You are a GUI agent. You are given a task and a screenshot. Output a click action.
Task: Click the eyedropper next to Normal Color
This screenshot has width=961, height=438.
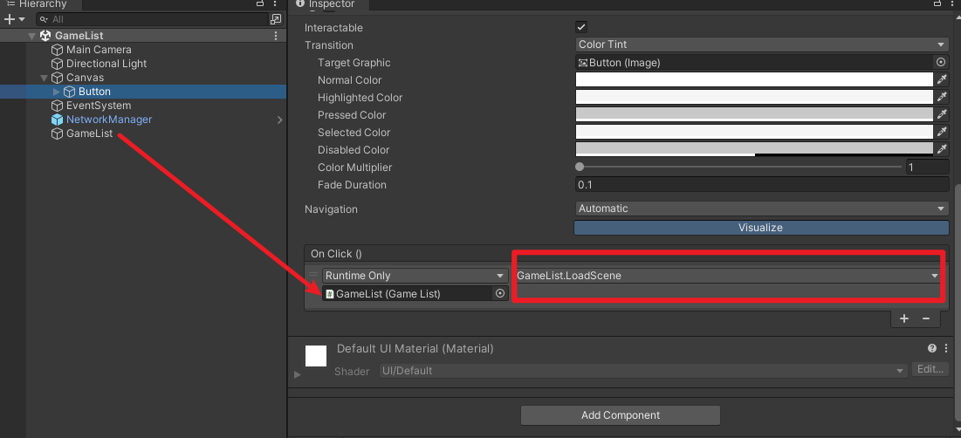[x=942, y=79]
